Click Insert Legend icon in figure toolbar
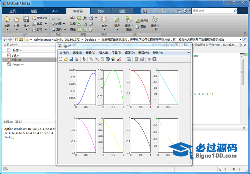This screenshot has width=250, height=174. click(142, 59)
